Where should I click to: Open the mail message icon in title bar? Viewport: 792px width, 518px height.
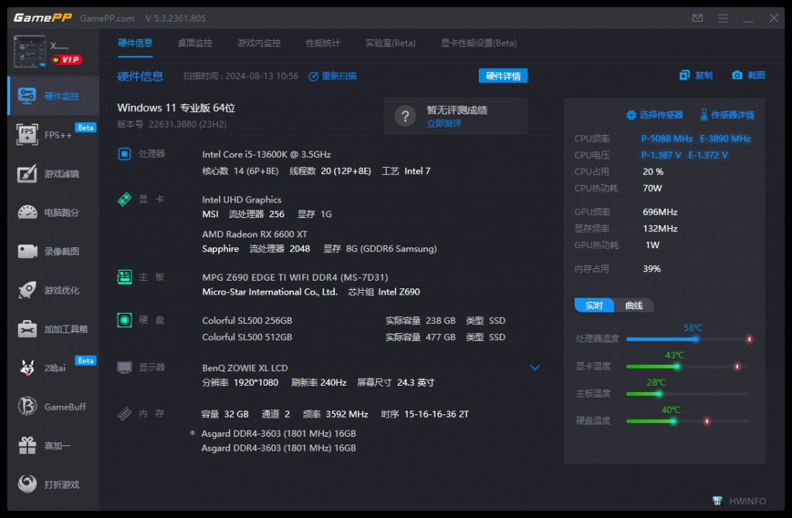pyautogui.click(x=698, y=19)
